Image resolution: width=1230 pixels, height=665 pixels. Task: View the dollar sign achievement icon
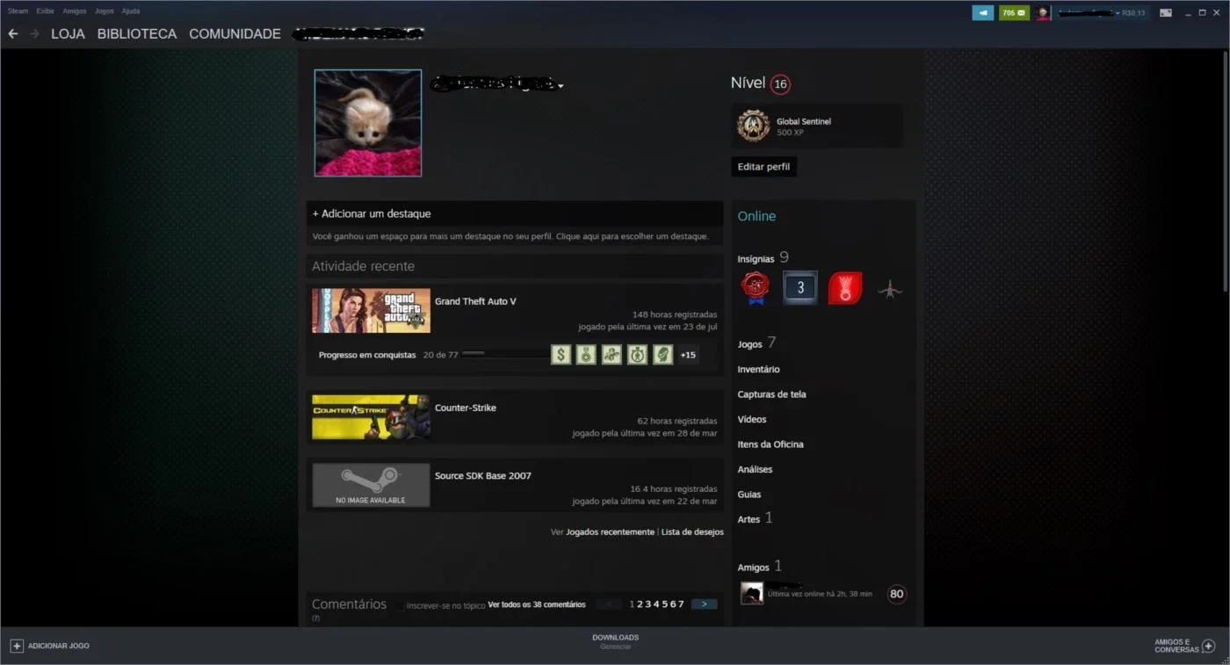pyautogui.click(x=561, y=355)
